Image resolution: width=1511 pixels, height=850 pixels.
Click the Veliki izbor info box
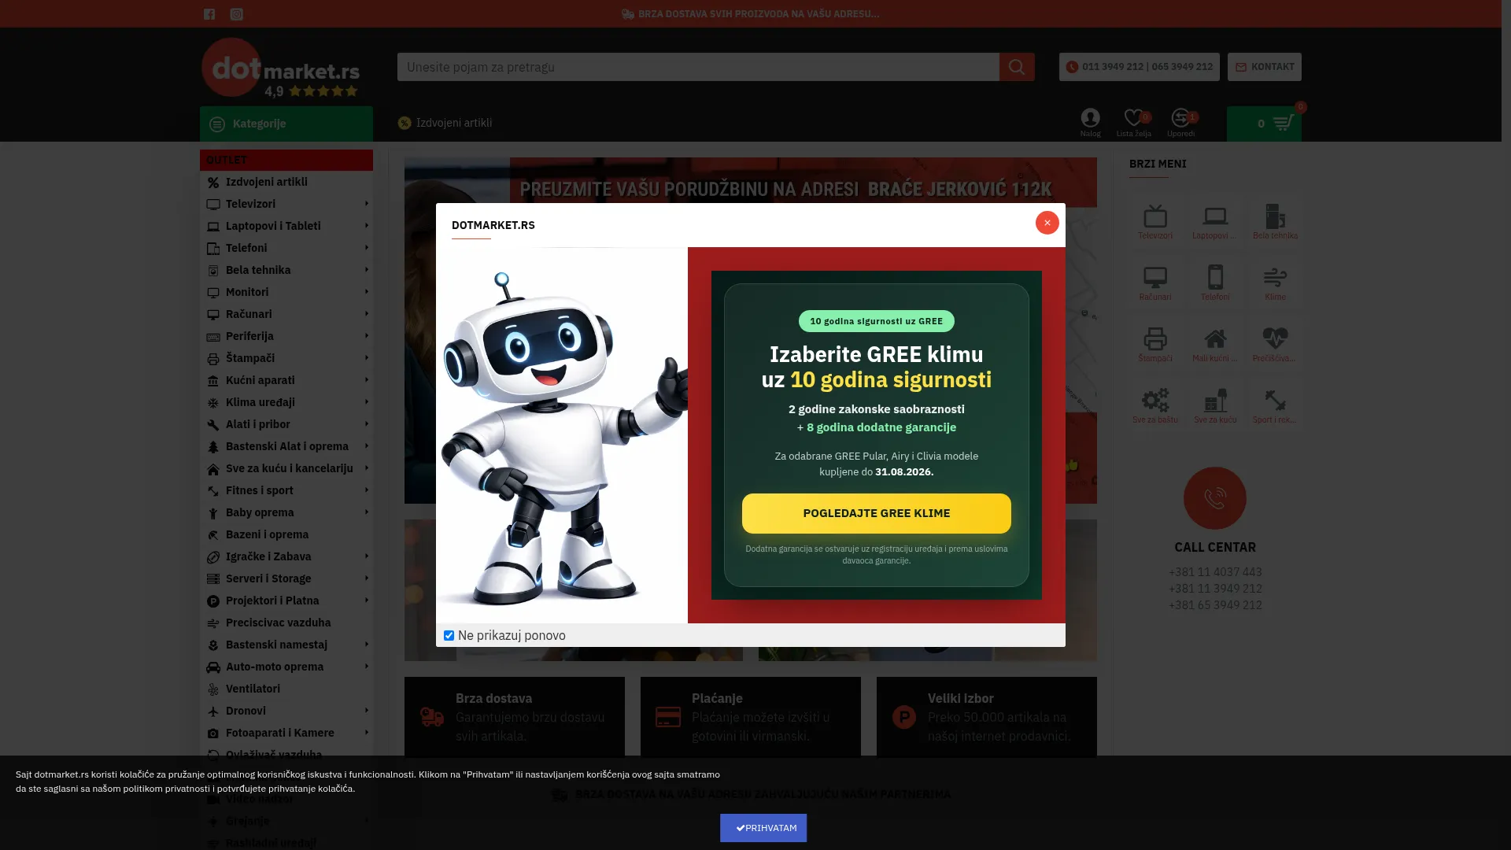987,717
